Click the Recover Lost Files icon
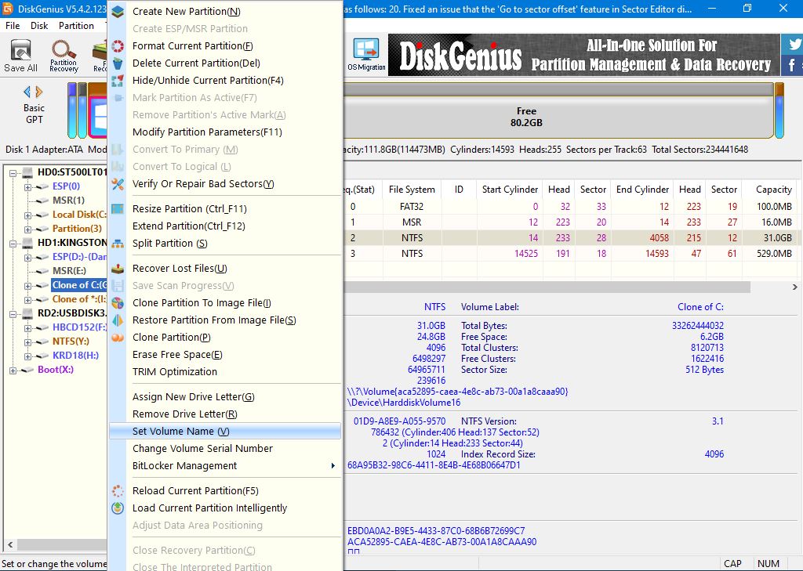This screenshot has height=571, width=803. (118, 269)
